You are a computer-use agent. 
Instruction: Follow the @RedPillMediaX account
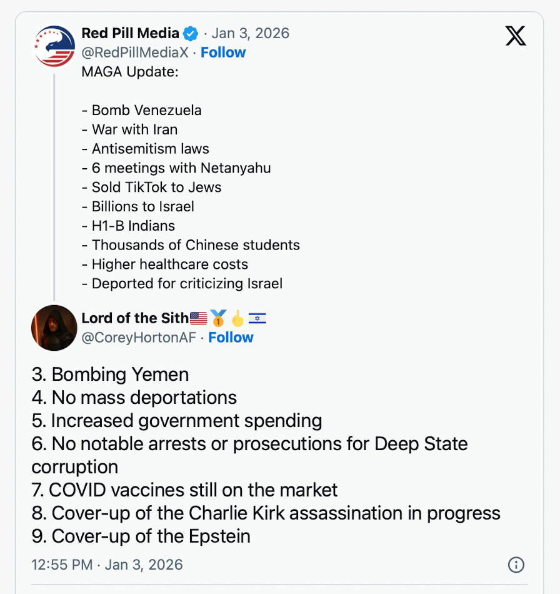click(223, 53)
